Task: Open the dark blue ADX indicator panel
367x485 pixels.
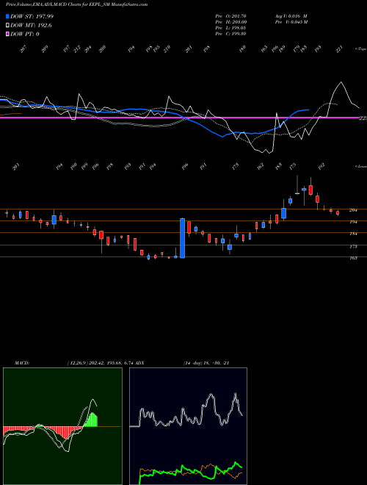Action: tap(188, 426)
